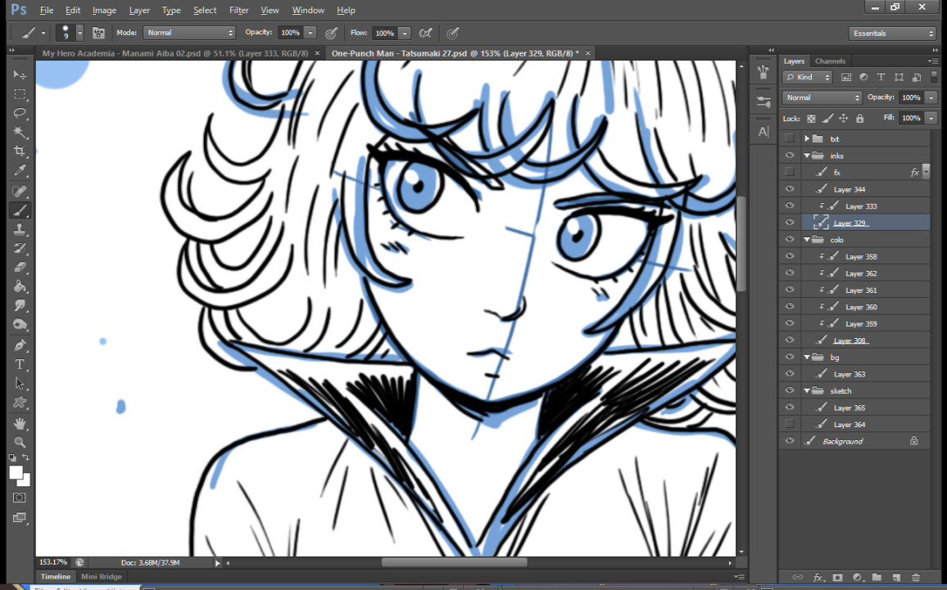
Task: Select the Path Selection tool
Action: click(20, 383)
